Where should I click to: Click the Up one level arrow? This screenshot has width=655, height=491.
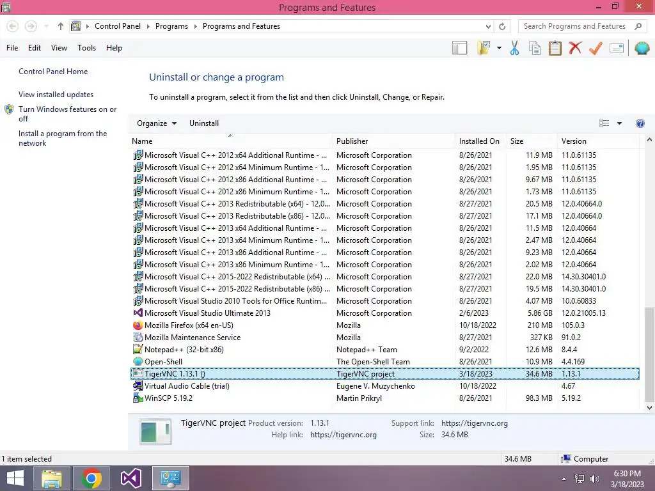[61, 26]
